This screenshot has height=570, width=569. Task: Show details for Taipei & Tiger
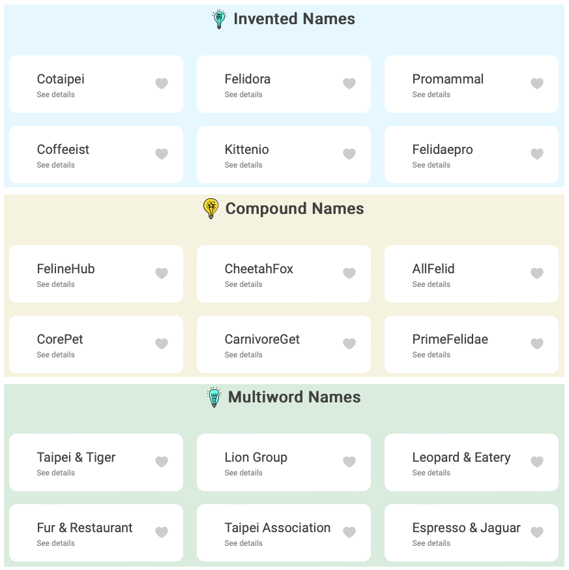tap(56, 473)
